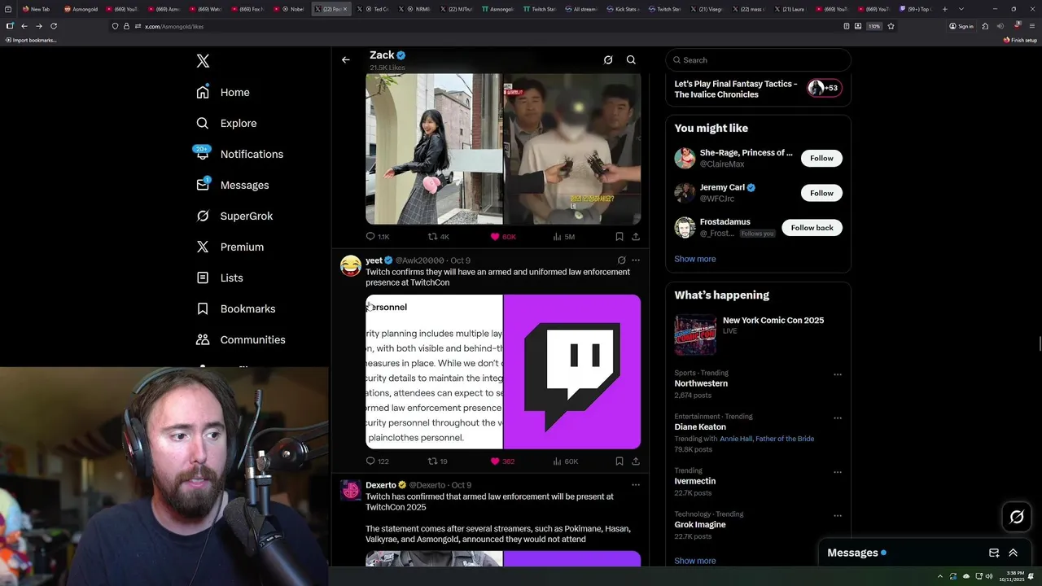The height and width of the screenshot is (586, 1042).
Task: Open Communities in the sidebar
Action: (x=241, y=339)
